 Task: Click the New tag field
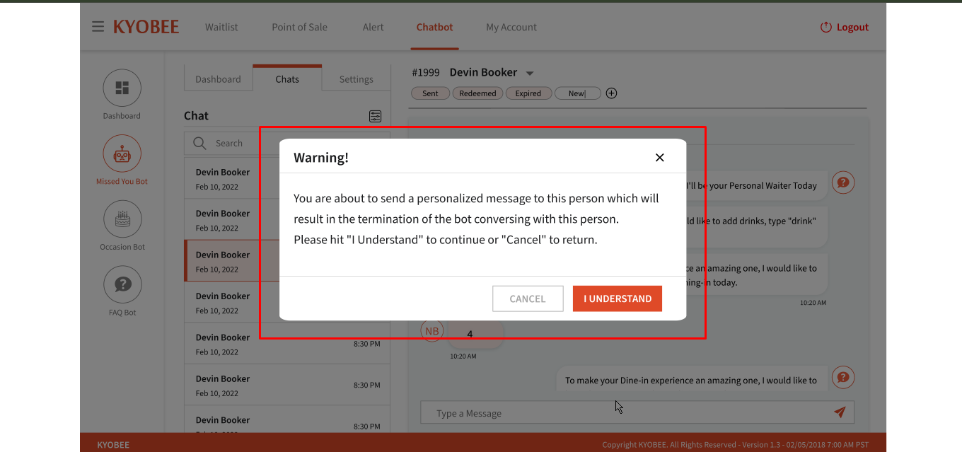point(578,93)
